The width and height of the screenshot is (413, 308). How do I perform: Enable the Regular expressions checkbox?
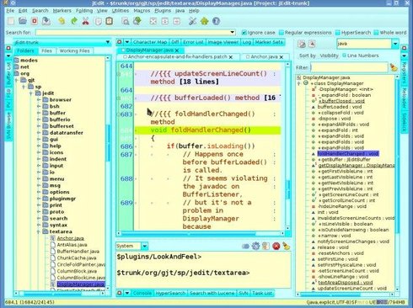pyautogui.click(x=282, y=33)
